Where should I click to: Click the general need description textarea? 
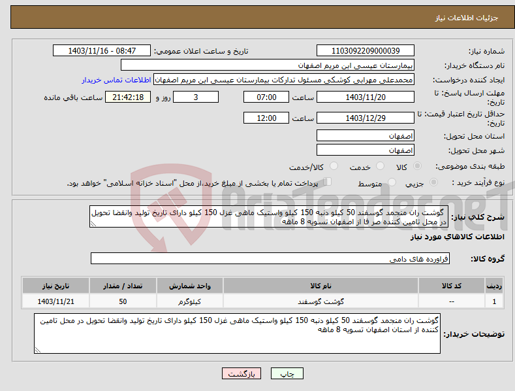pyautogui.click(x=269, y=216)
